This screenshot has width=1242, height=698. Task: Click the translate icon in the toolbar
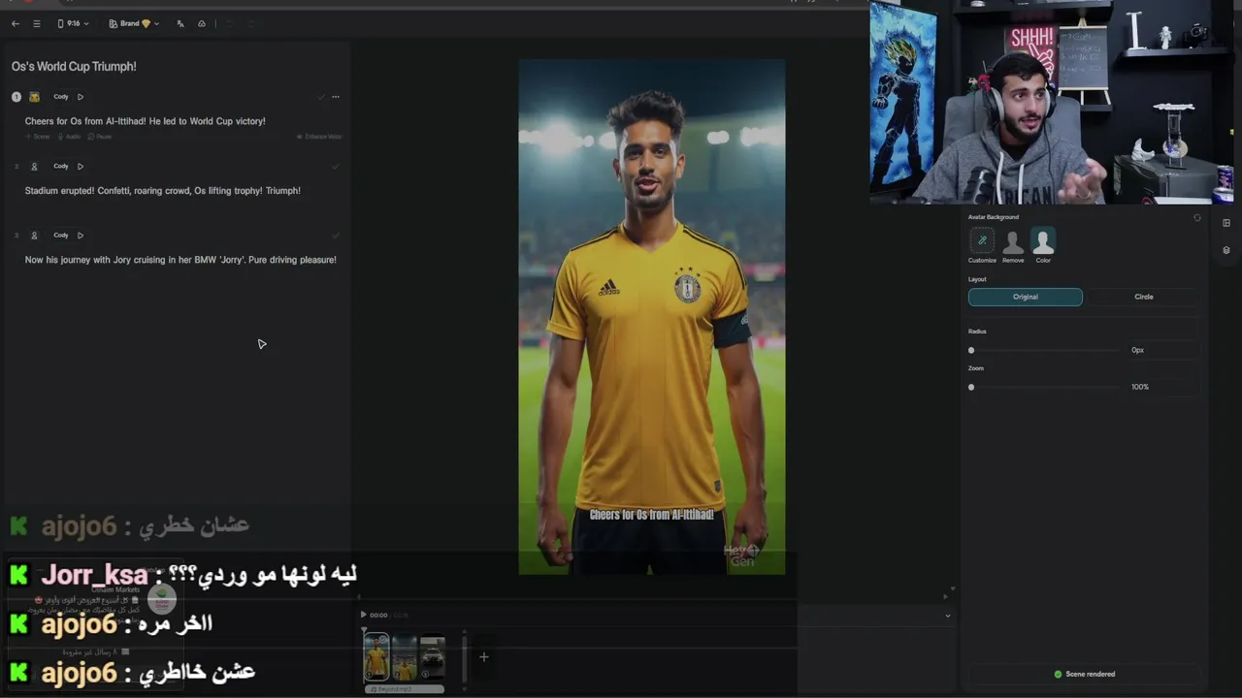tap(180, 23)
